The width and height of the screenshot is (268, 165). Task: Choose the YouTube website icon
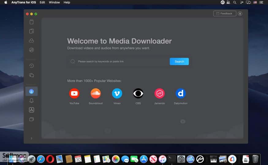click(74, 94)
